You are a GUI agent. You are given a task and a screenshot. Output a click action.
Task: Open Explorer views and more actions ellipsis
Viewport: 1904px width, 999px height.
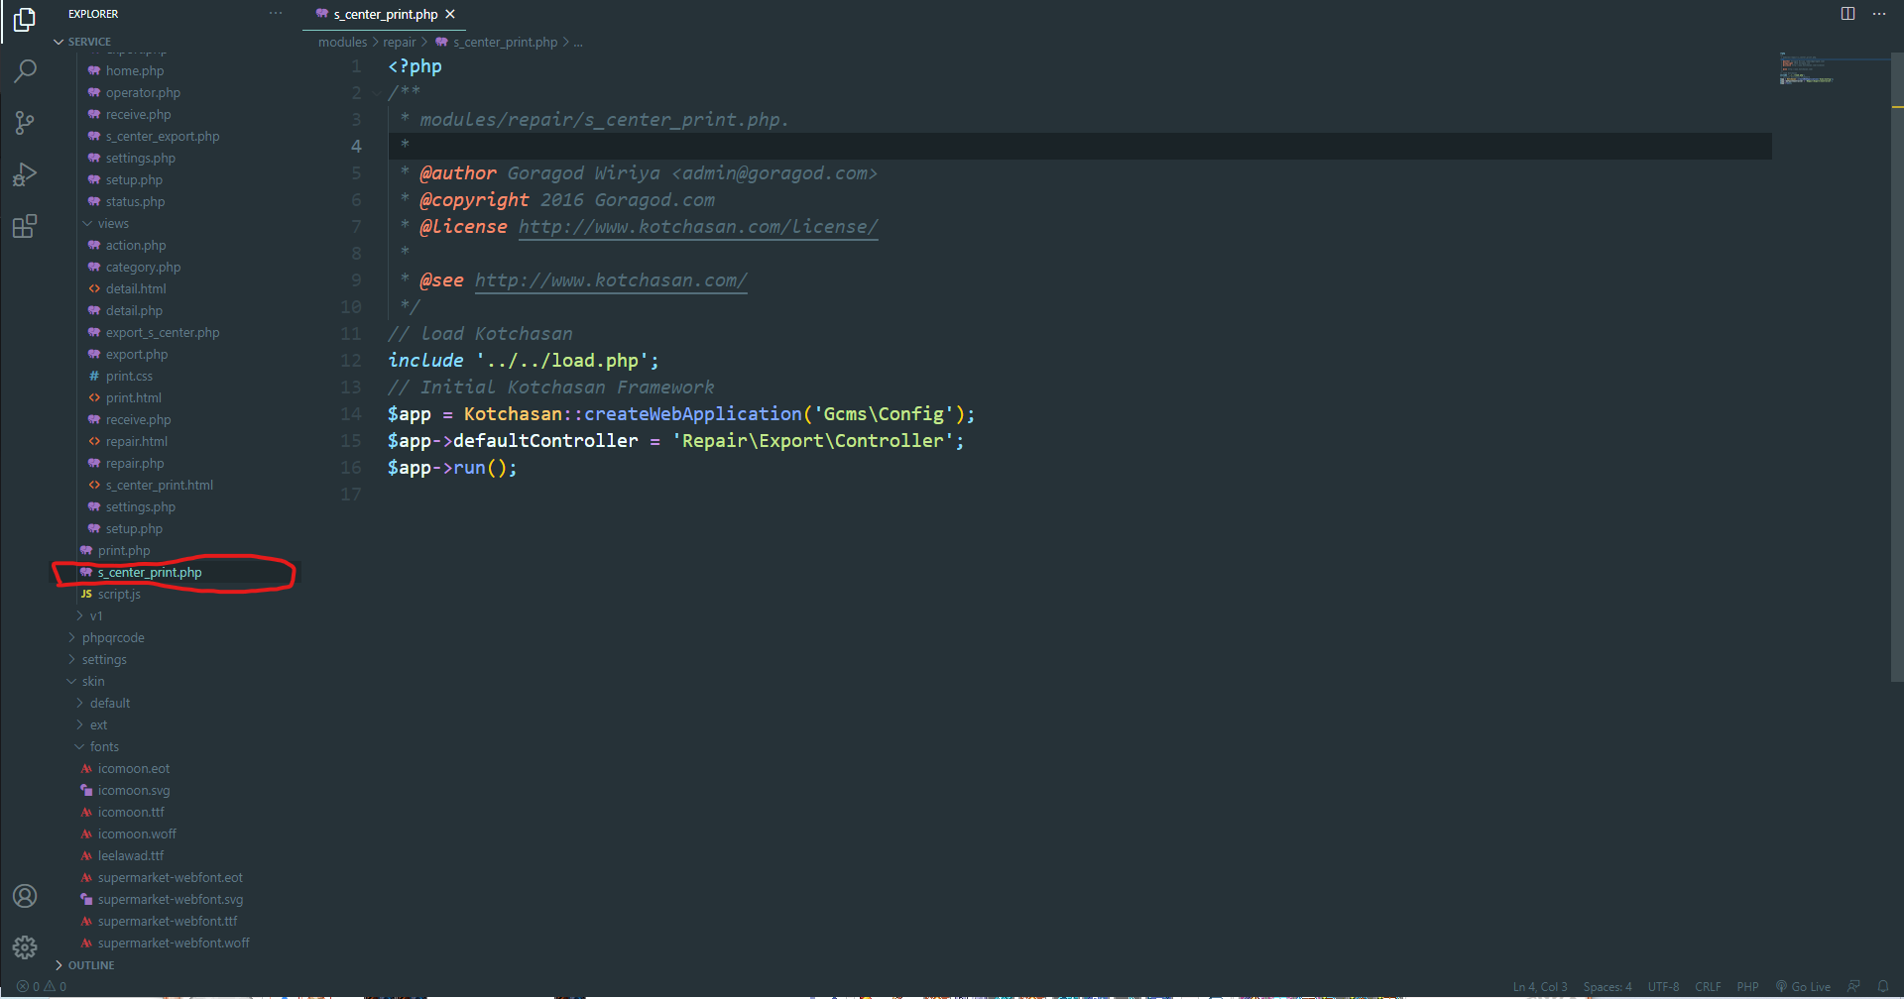(276, 14)
